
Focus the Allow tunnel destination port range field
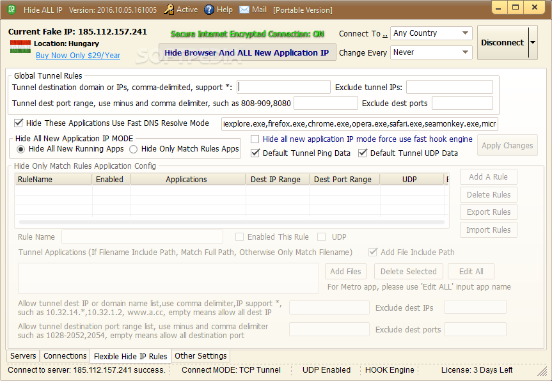click(329, 329)
